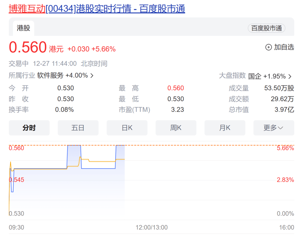Viewport: 299px width, 235px height.
Task: Switch chart to 月K view
Action: (x=225, y=128)
